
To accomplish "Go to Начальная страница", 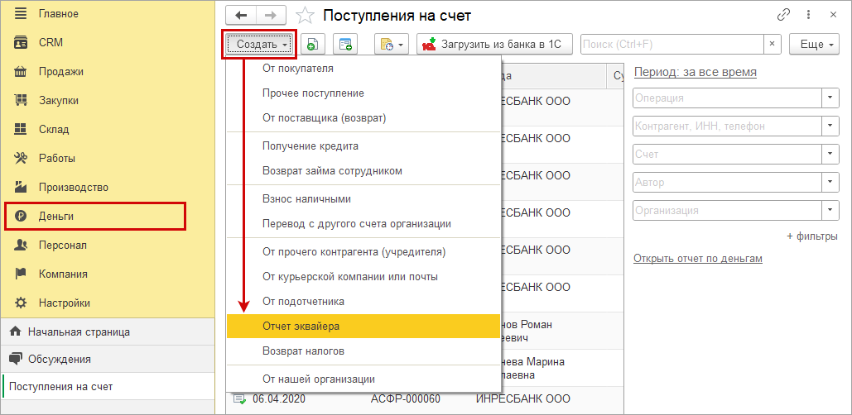I will 108,332.
